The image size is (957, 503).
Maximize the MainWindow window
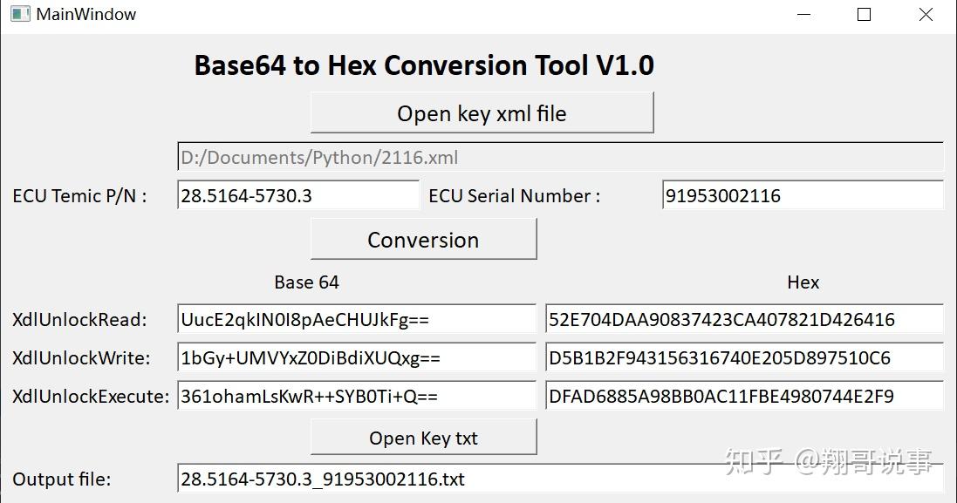[864, 14]
